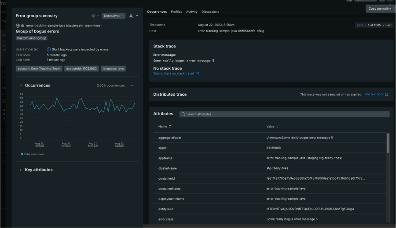Click the globe icon beside the entity name

pos(18,25)
